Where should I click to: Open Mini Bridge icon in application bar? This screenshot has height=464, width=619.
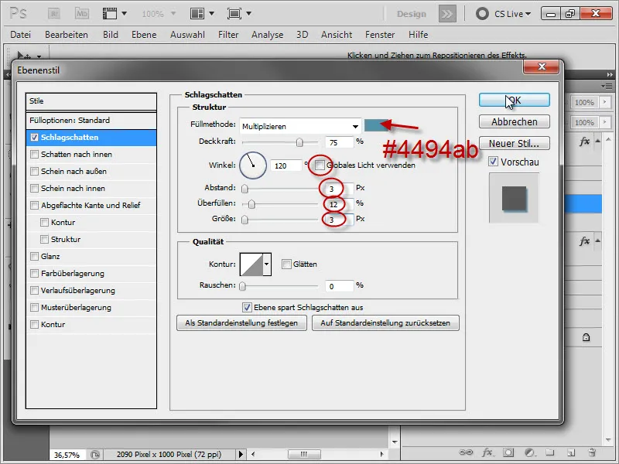pos(82,14)
